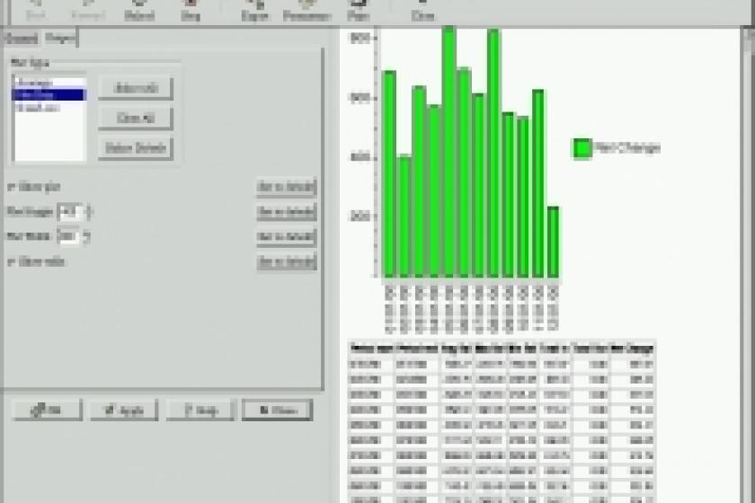Toggle the Show table checkbox
The height and width of the screenshot is (503, 755).
(x=36, y=262)
